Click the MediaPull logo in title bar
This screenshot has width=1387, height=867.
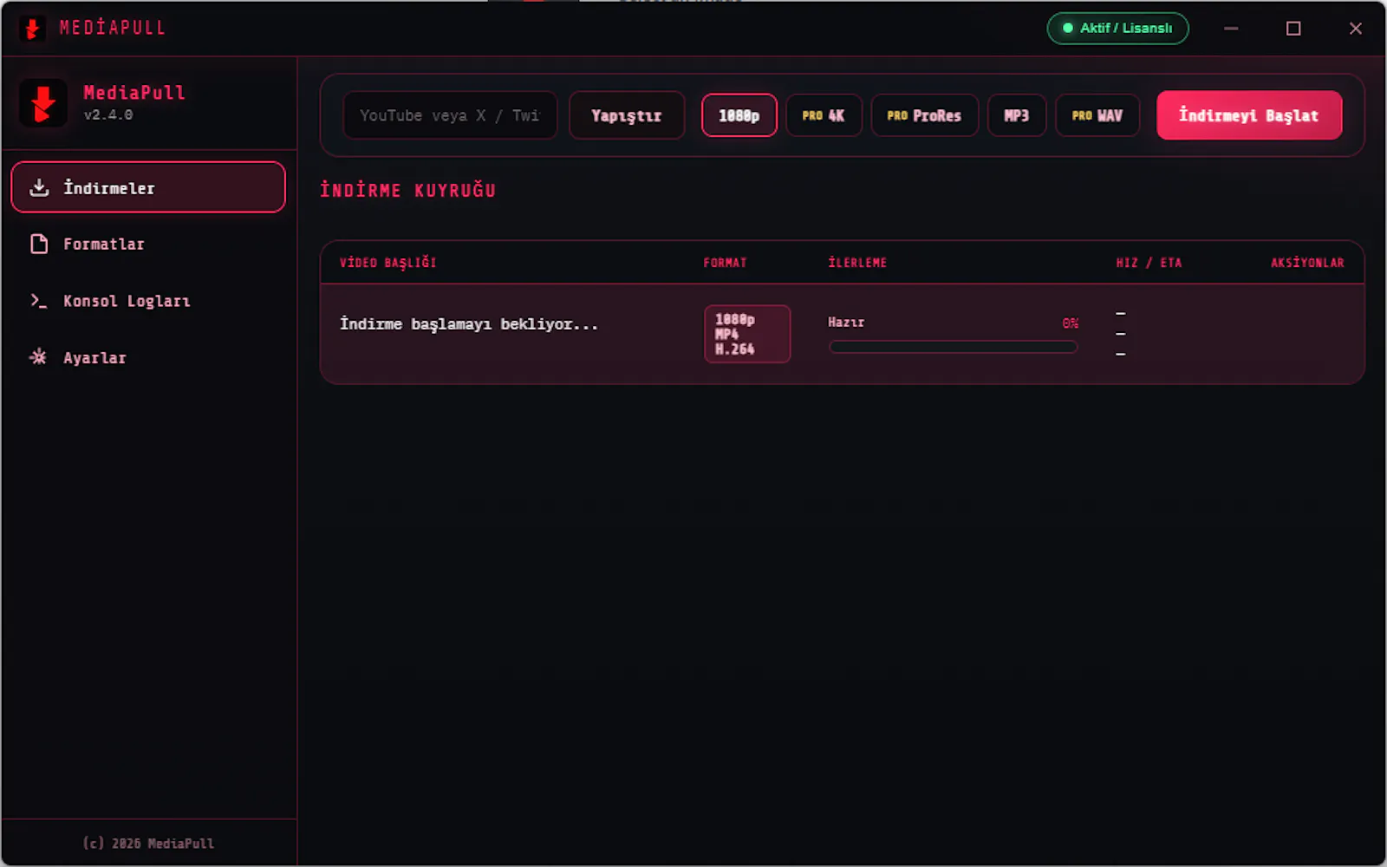click(33, 29)
